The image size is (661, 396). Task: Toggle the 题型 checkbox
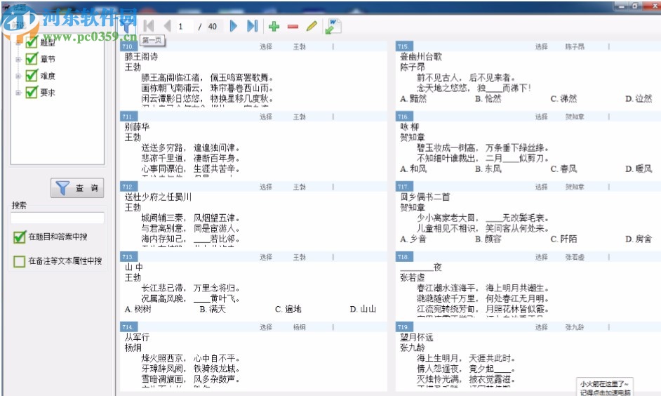32,41
